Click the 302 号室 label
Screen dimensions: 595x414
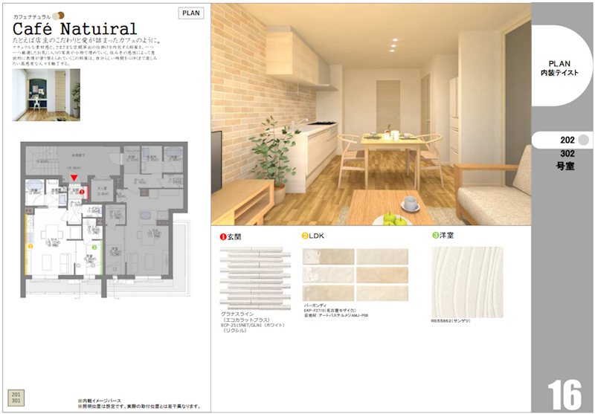coord(565,161)
